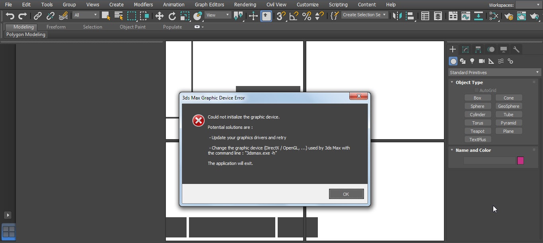Click the Redo arrow icon
Image resolution: width=543 pixels, height=243 pixels.
(23, 16)
